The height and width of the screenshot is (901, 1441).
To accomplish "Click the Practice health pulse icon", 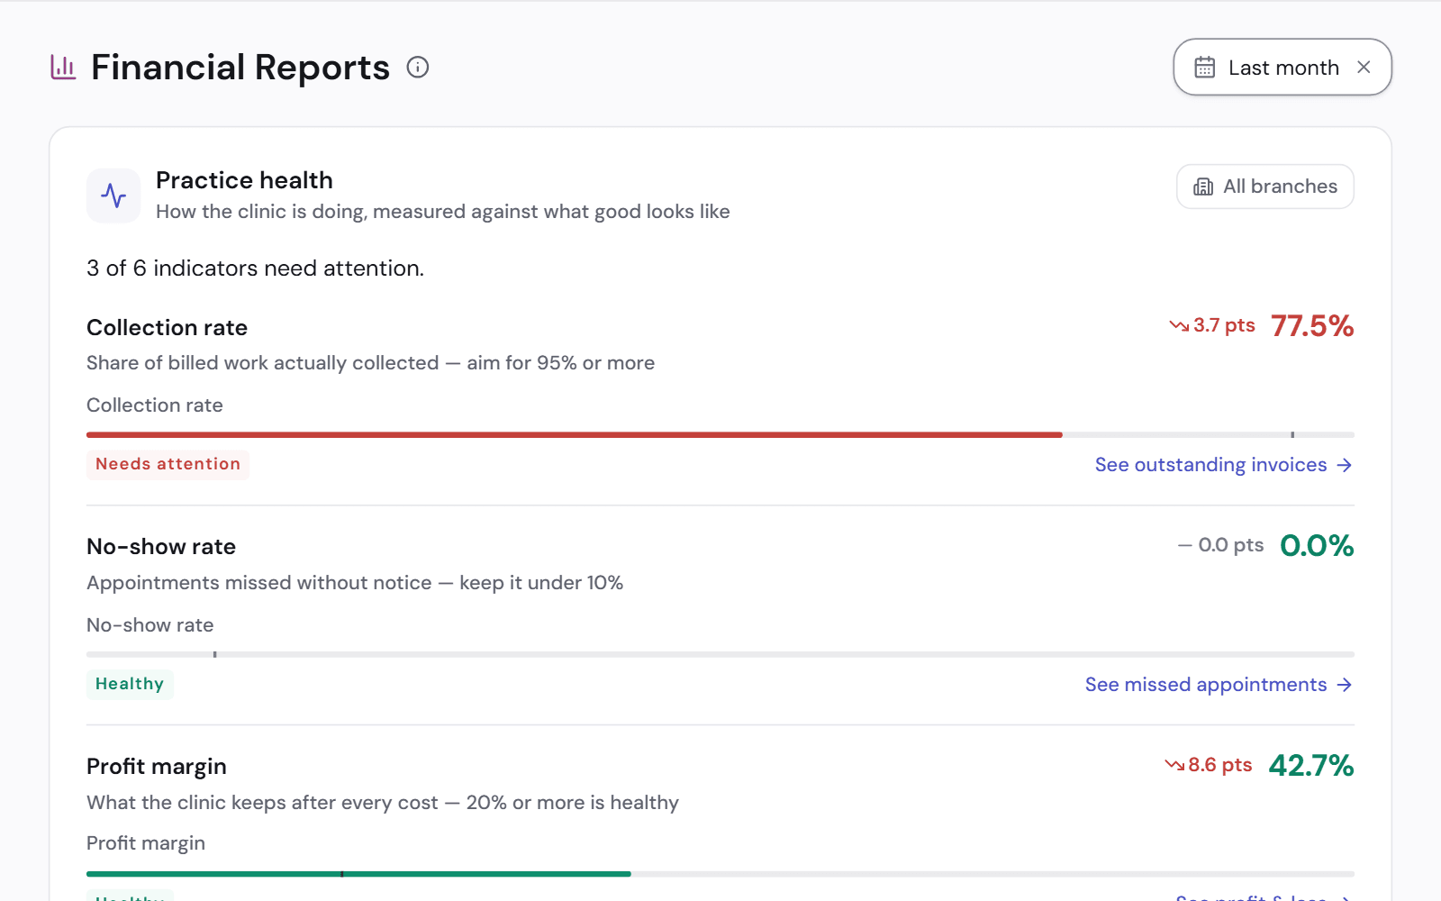I will [x=113, y=196].
